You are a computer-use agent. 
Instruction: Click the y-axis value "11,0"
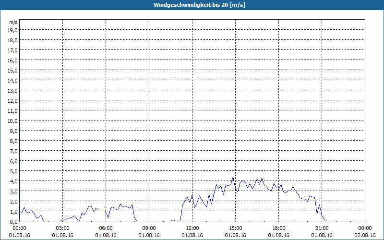click(12, 111)
